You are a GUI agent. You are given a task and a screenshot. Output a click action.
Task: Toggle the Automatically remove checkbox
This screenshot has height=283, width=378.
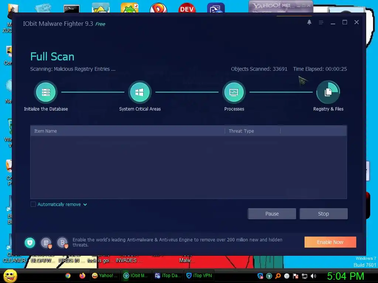pyautogui.click(x=33, y=204)
